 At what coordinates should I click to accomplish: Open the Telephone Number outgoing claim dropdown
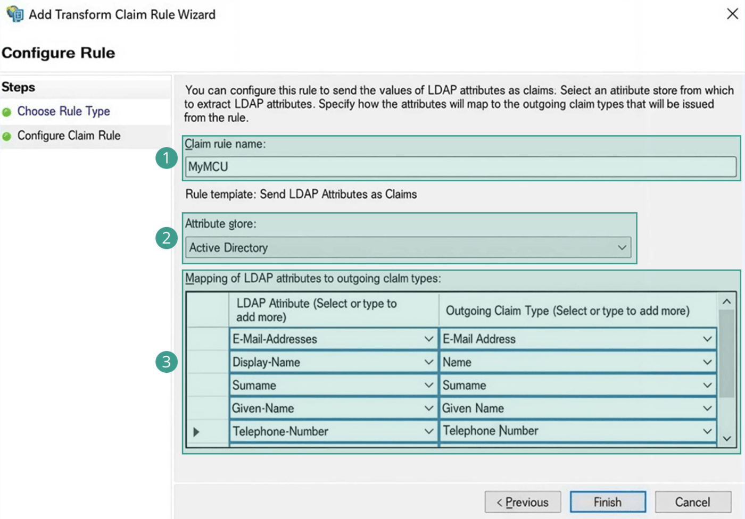click(707, 431)
